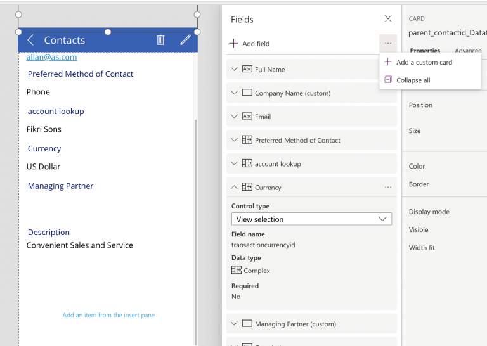Open the Control type View selection dropdown

tap(311, 219)
